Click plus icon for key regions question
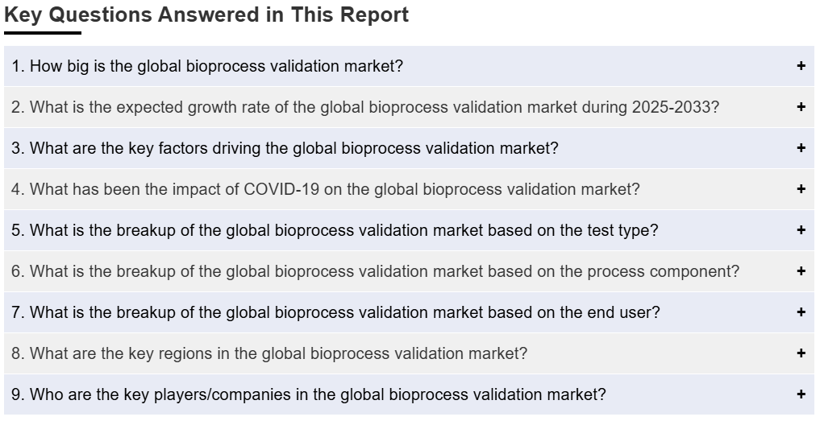Image resolution: width=820 pixels, height=421 pixels. [801, 353]
